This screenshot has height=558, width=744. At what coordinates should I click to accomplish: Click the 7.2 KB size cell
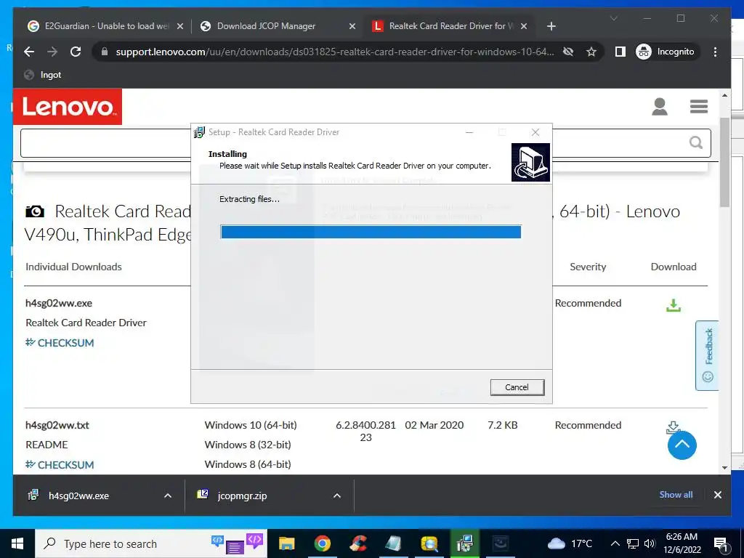coord(503,425)
